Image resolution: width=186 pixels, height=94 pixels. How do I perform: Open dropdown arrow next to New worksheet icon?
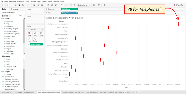click(x=36, y=5)
